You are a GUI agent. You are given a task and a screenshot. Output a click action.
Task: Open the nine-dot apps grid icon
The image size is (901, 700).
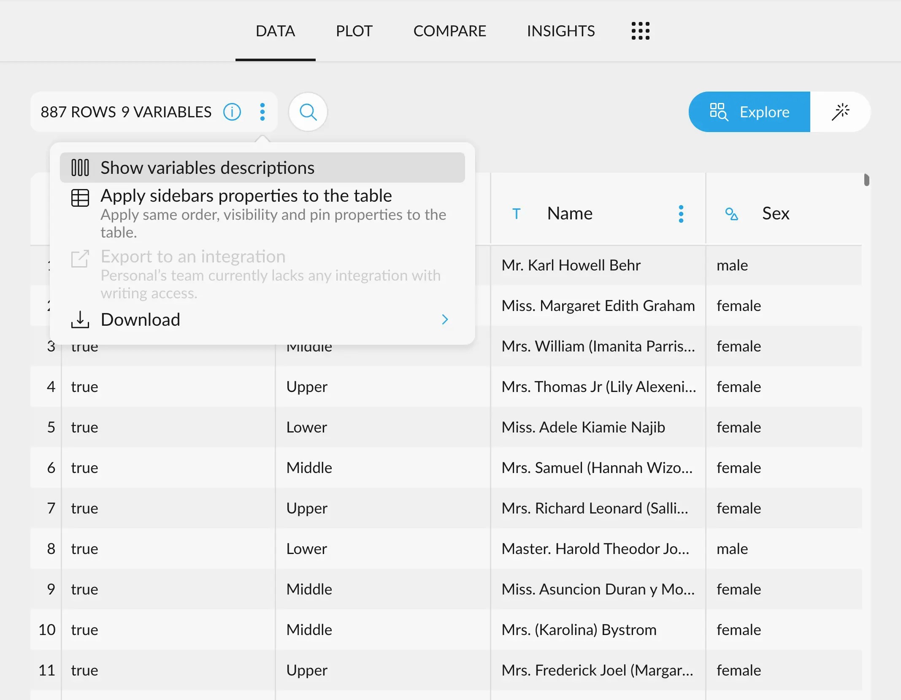pyautogui.click(x=640, y=31)
